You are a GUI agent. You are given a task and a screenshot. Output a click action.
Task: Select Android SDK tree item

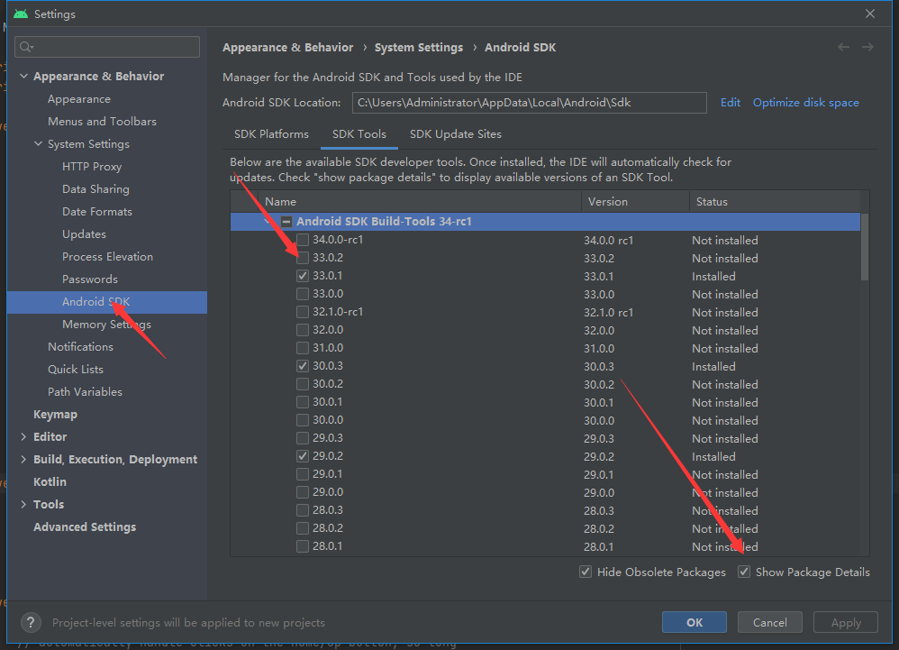pos(107,302)
